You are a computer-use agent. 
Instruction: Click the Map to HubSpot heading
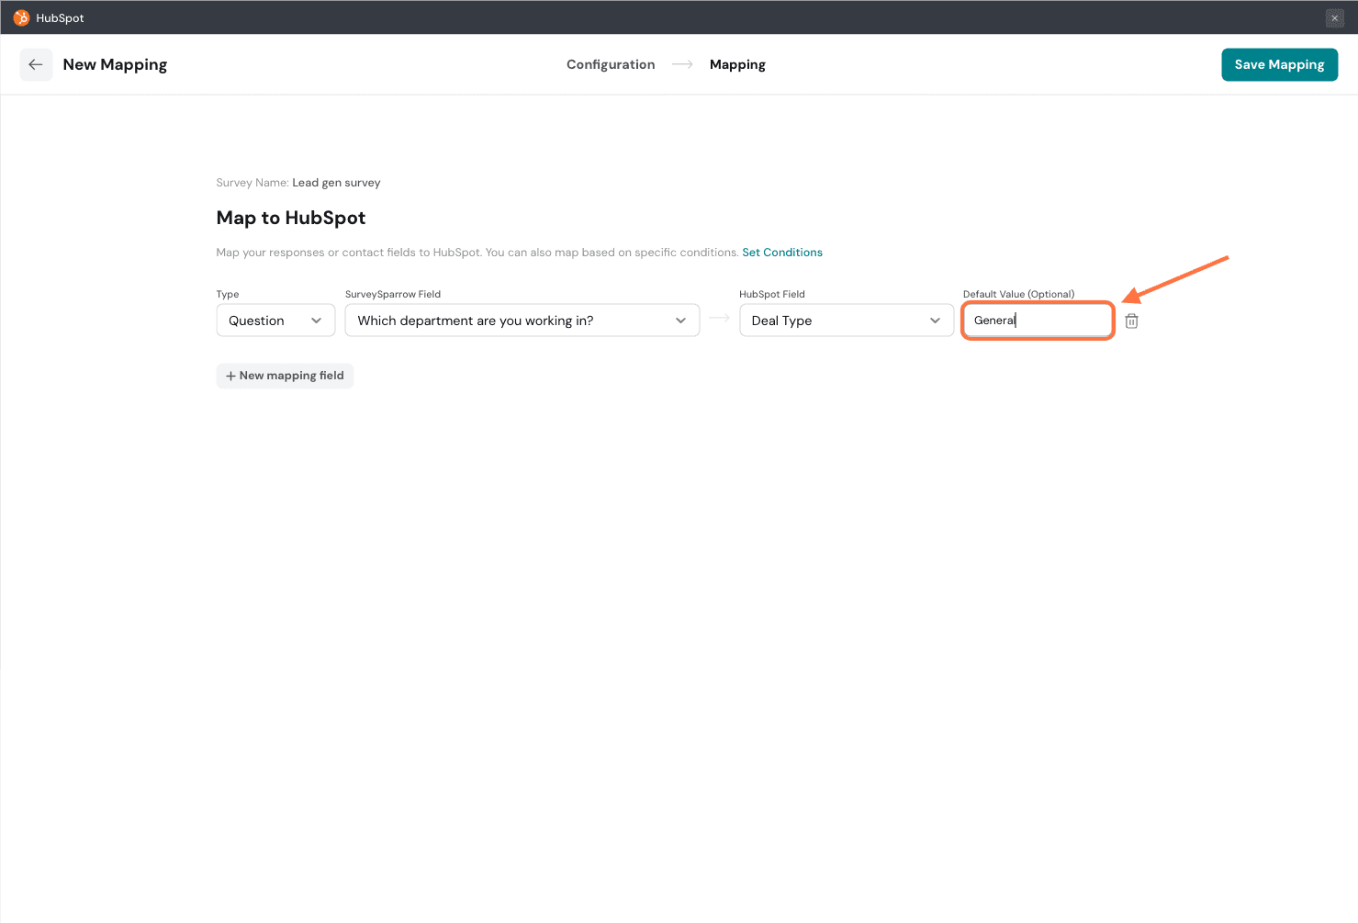pos(291,218)
